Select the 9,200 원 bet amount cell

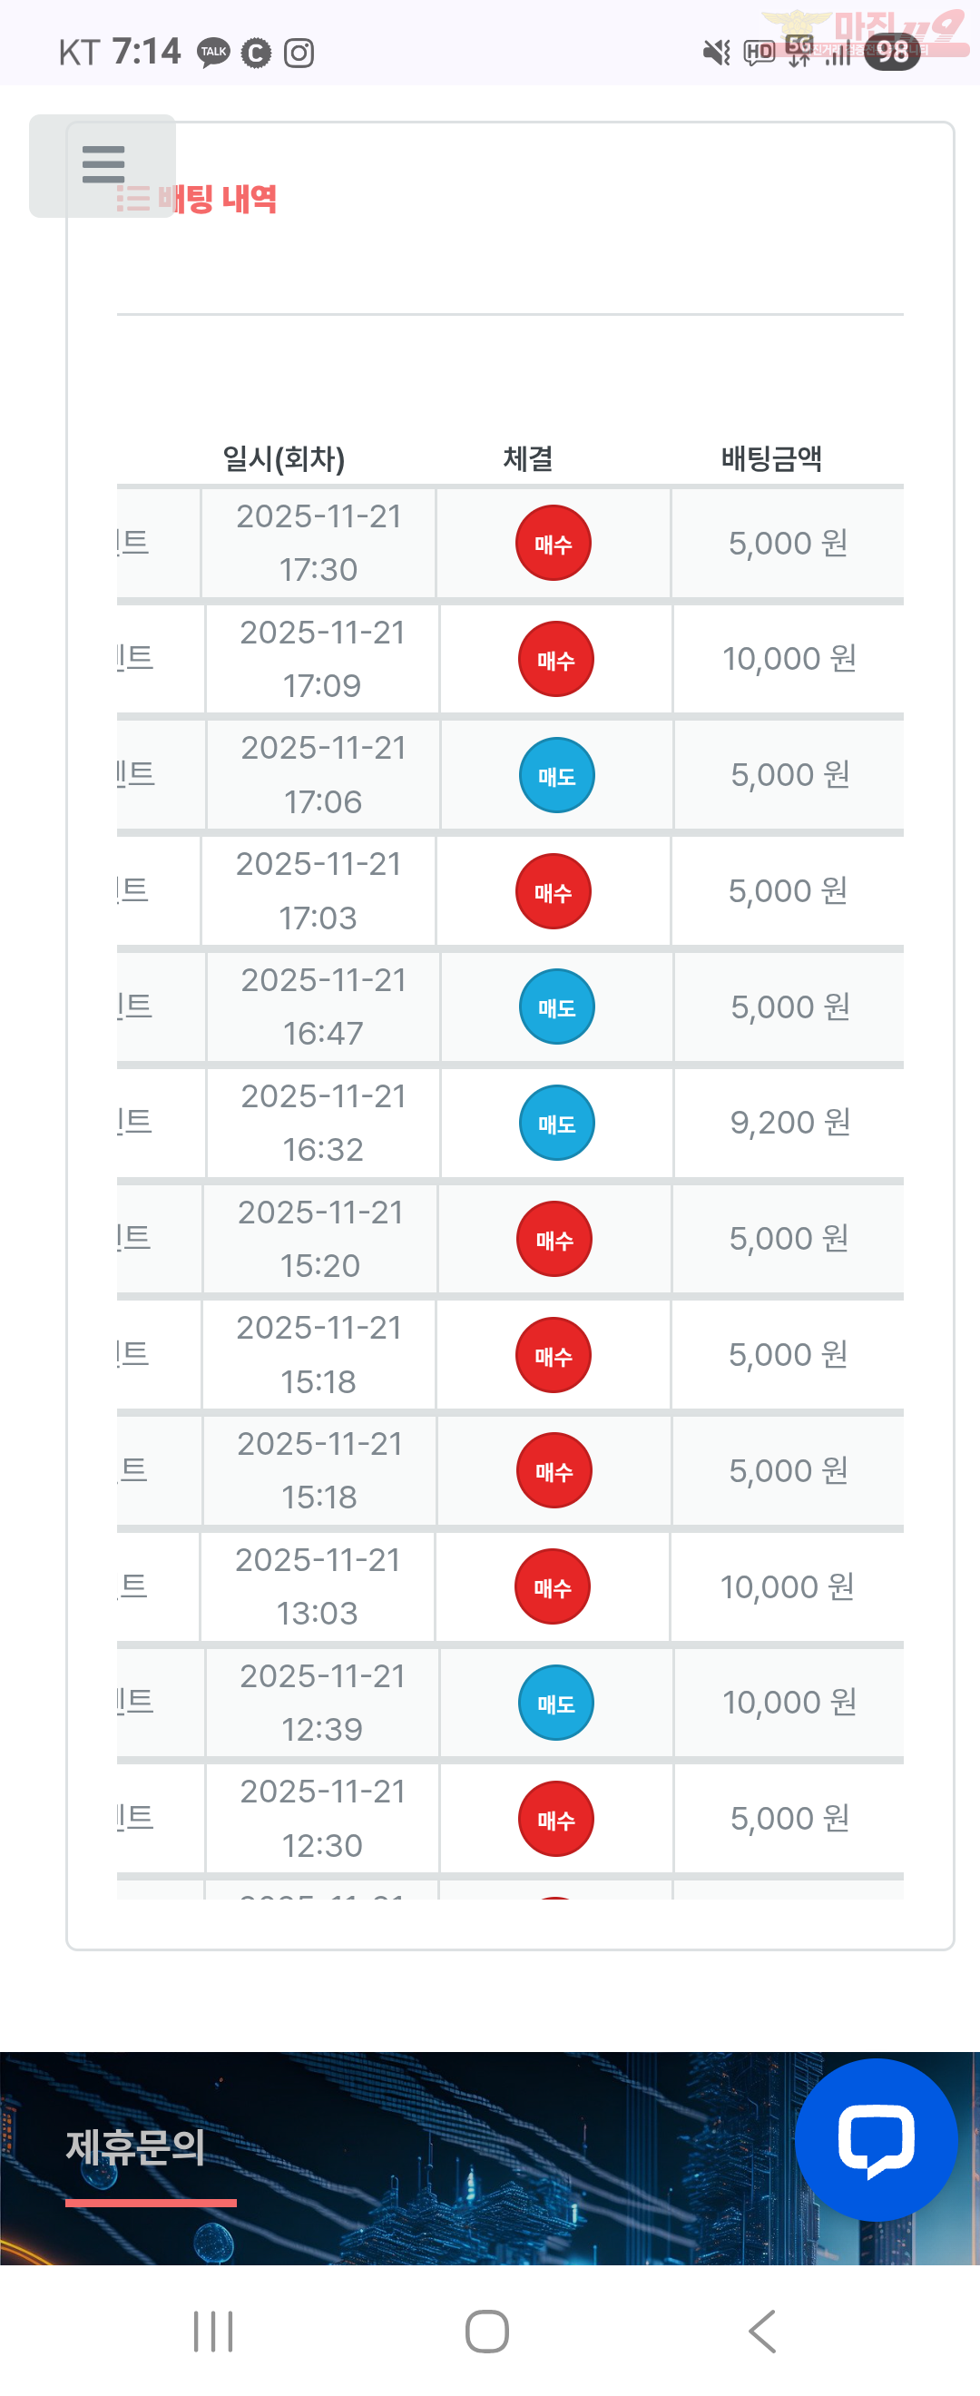[789, 1123]
